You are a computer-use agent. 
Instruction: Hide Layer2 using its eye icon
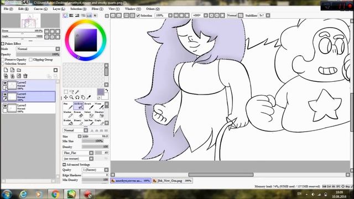coord(5,83)
